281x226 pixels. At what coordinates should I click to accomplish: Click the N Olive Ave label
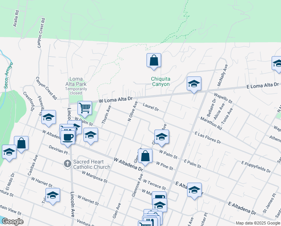point(133,111)
